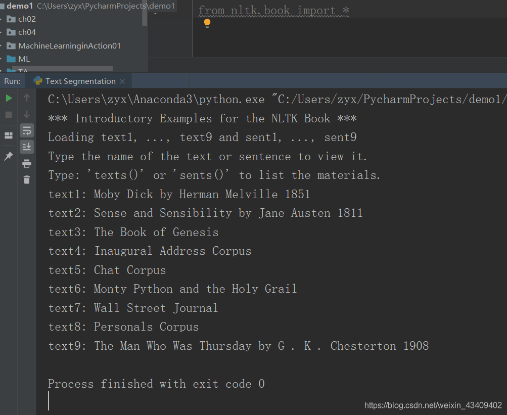The image size is (507, 415).
Task: Click the project tree vertical scrollbar
Action: click(x=145, y=13)
